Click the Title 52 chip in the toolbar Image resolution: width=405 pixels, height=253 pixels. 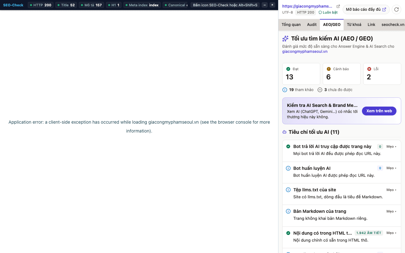tap(66, 5)
